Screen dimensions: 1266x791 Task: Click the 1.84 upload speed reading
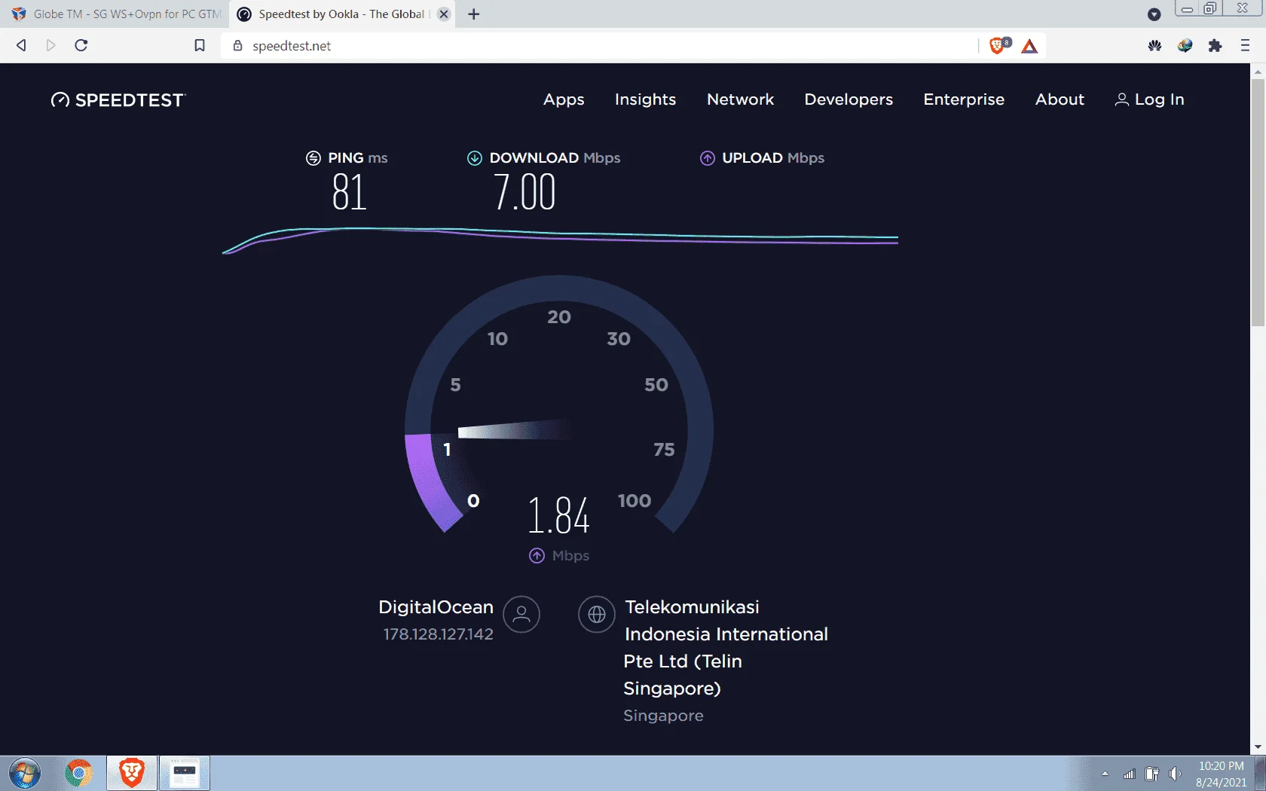coord(558,516)
